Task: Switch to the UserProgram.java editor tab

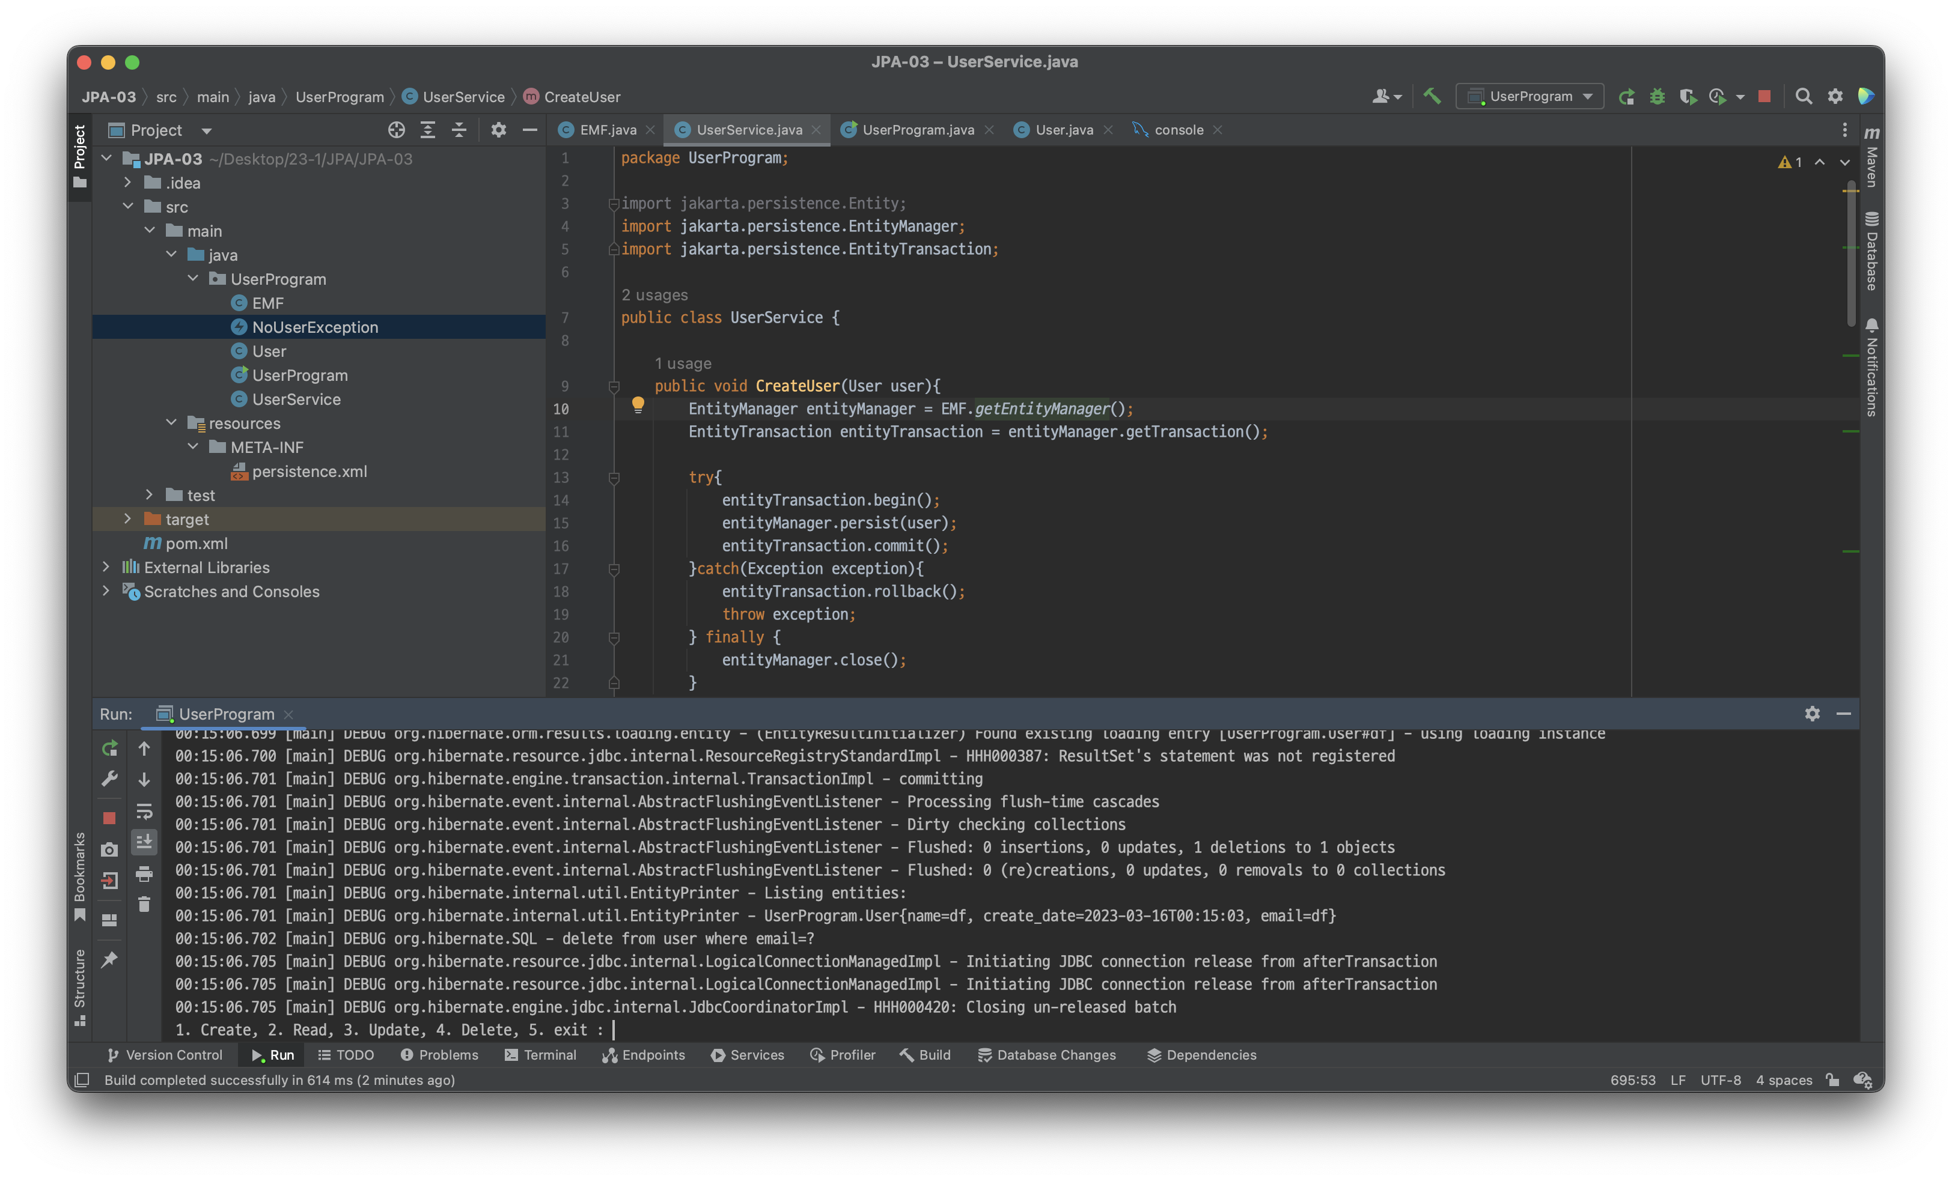Action: (917, 130)
